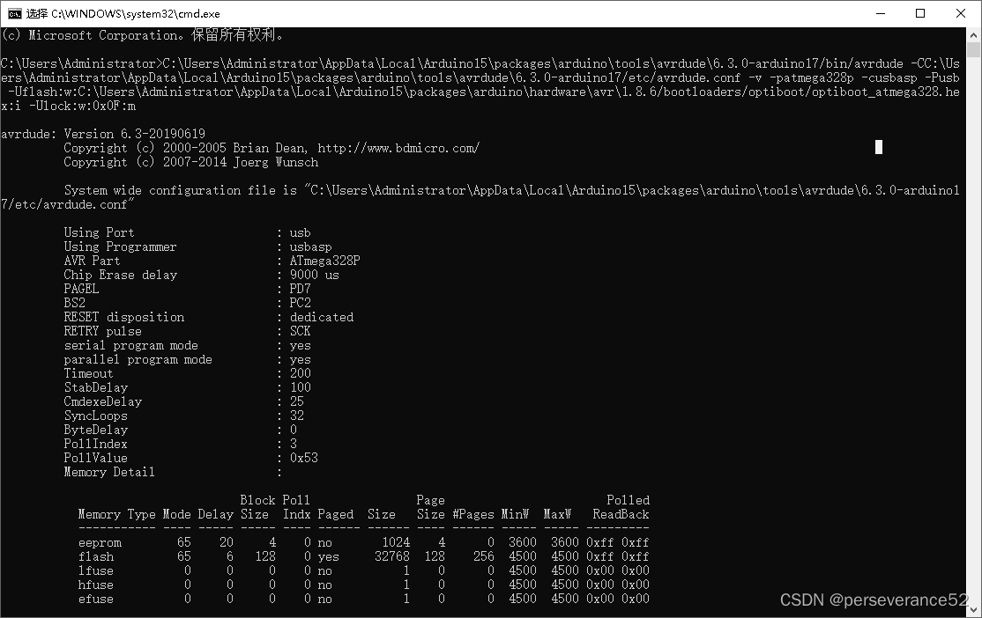
Task: Click the vertical scrollbar thumb
Action: click(x=973, y=49)
